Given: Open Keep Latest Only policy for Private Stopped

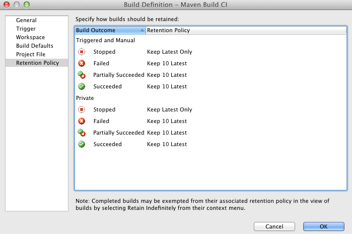Looking at the screenshot, I should [169, 109].
